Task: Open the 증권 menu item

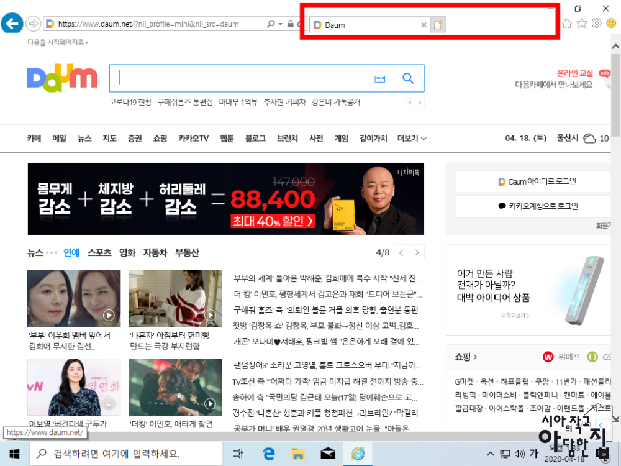Action: 135,139
